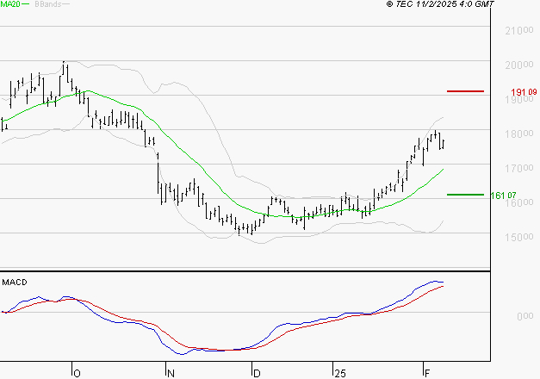Click the red 191.09 resistance value
This screenshot has width=540, height=379.
(x=524, y=92)
